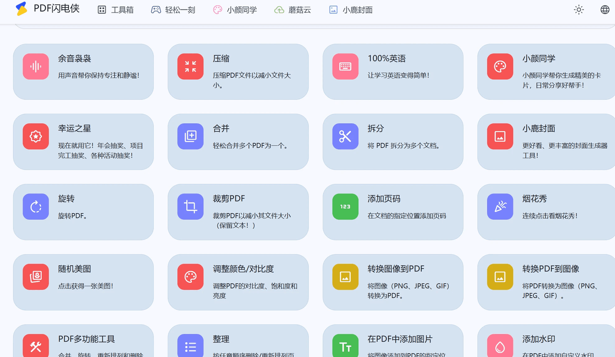
Task: Open the 转换图像到PDF card title
Action: pos(396,269)
